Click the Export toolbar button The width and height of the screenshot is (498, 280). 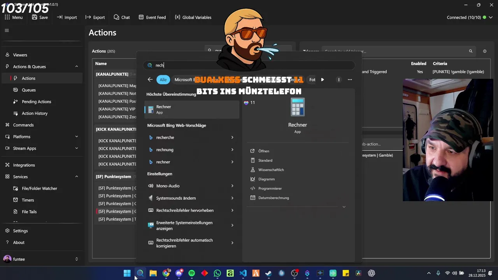click(x=95, y=17)
